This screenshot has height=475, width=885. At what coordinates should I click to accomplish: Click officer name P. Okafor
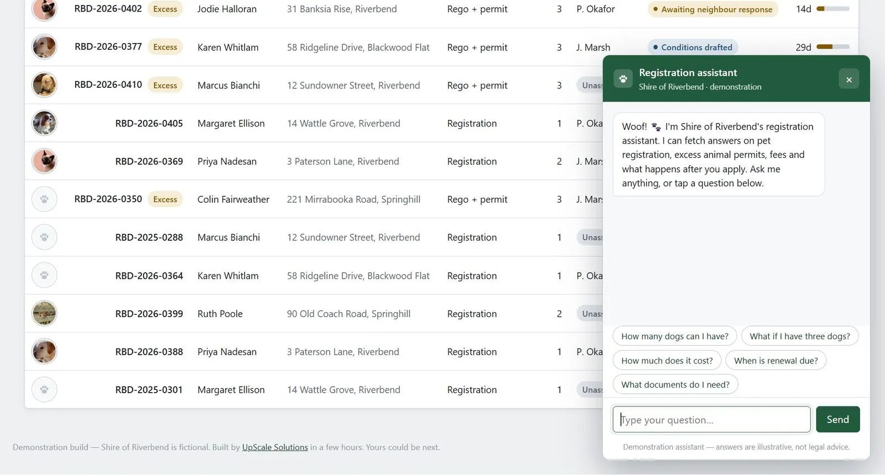596,9
